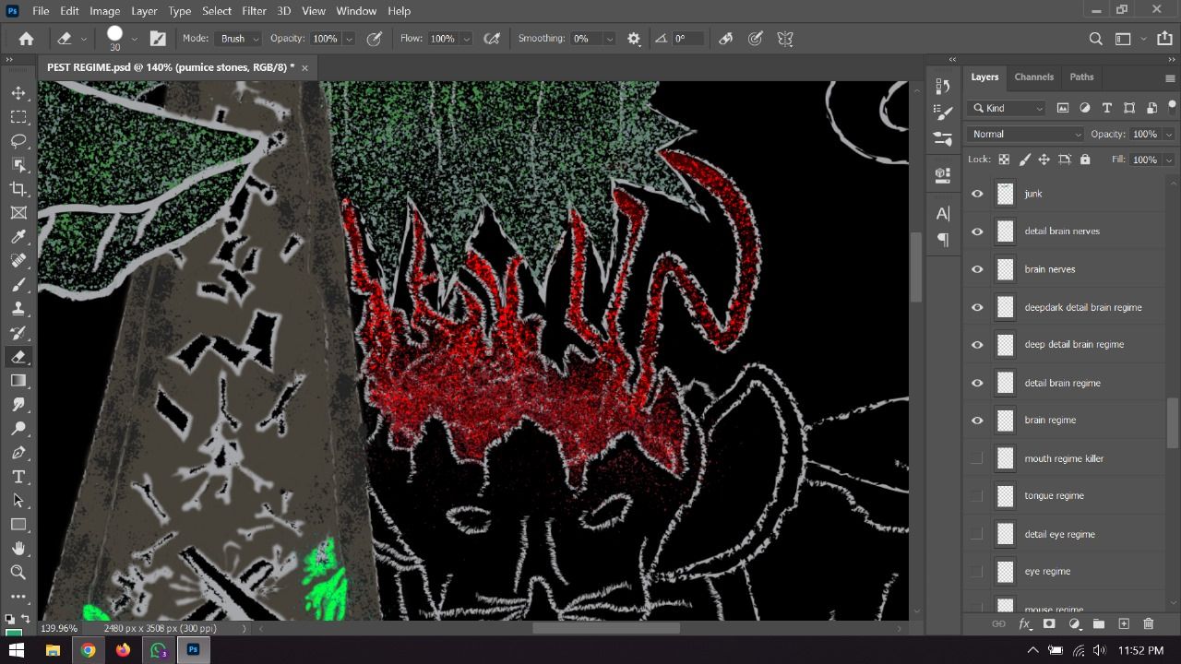1181x664 pixels.
Task: Lock transparent pixels
Action: point(1004,160)
